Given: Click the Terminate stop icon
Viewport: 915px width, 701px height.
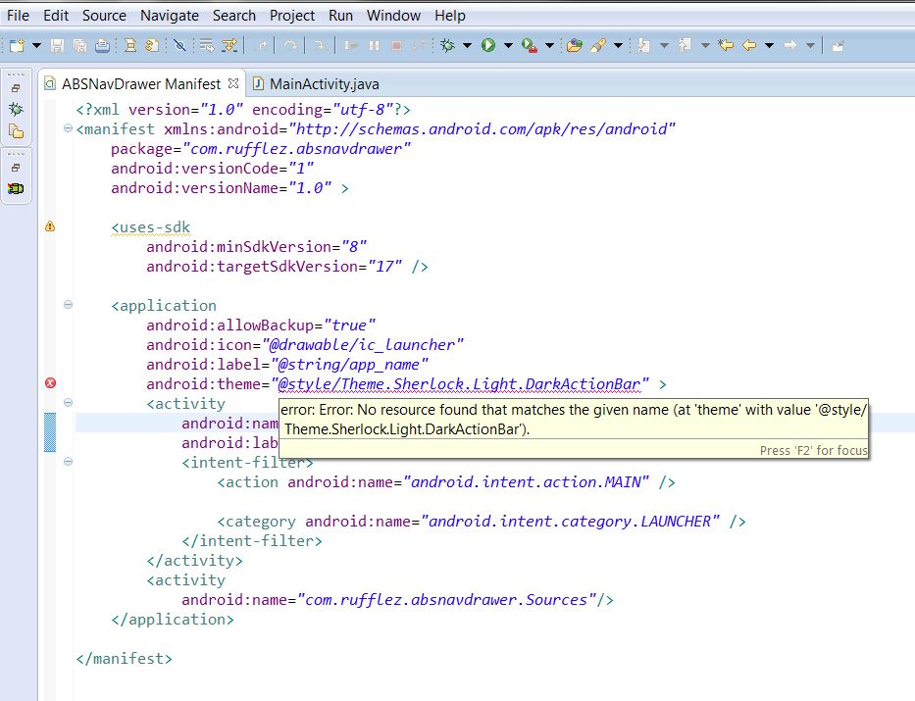Looking at the screenshot, I should (396, 45).
